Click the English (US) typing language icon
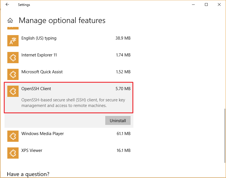This screenshot has height=178, width=226. (x=13, y=41)
